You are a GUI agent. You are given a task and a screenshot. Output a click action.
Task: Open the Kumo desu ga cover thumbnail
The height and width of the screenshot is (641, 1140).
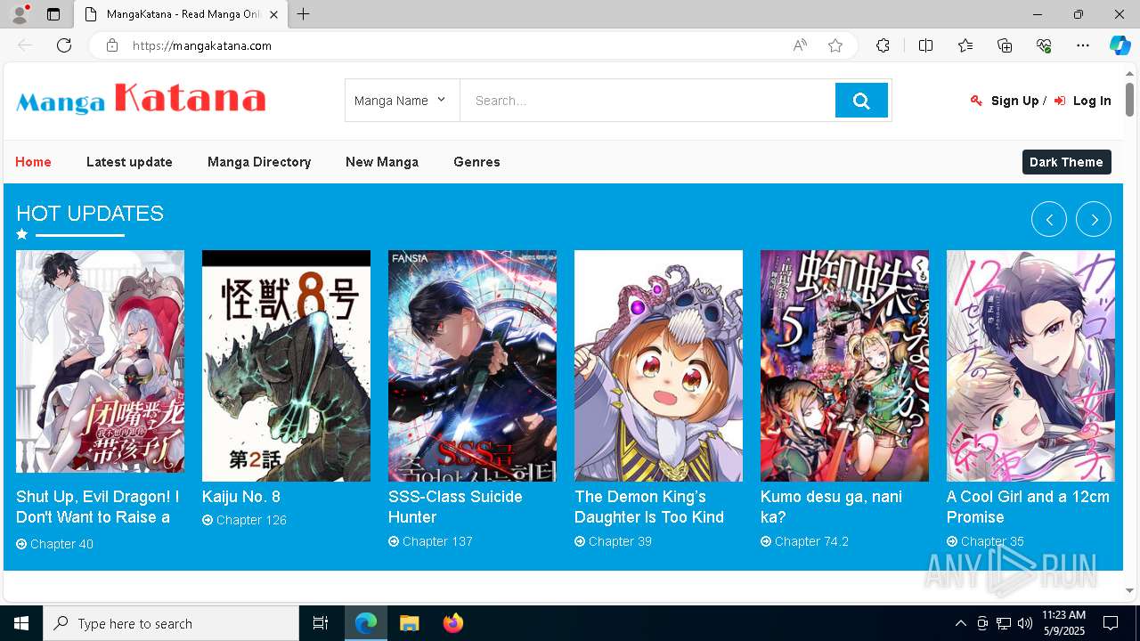[x=844, y=366]
